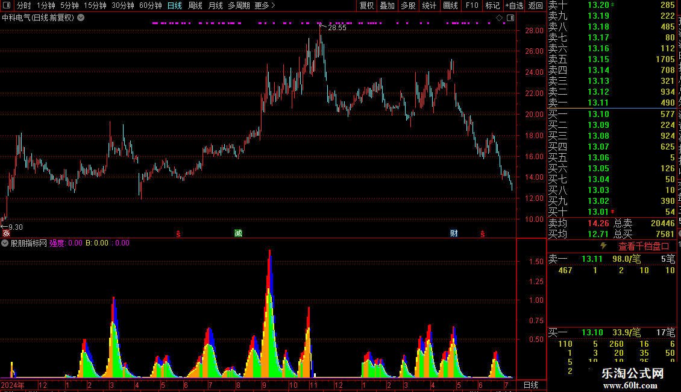This screenshot has height=392, width=681.
Task: Click the 28.00 price axis label
Action: point(534,30)
